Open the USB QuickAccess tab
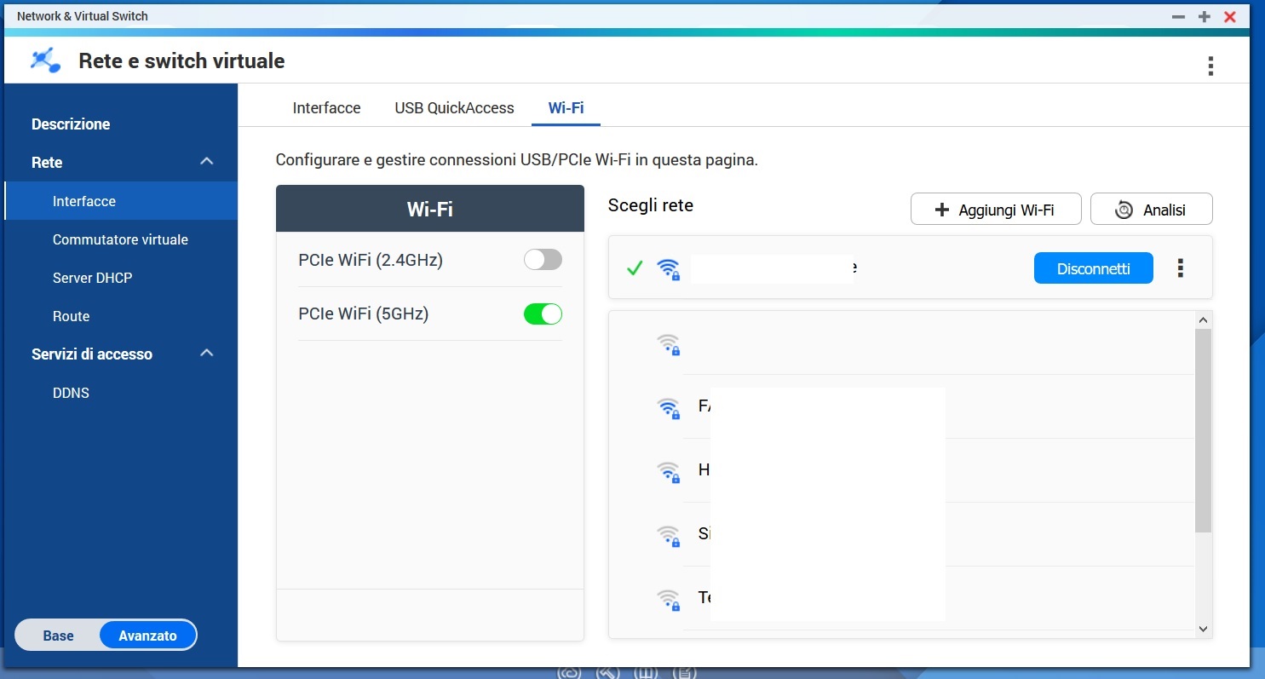1265x679 pixels. click(454, 108)
